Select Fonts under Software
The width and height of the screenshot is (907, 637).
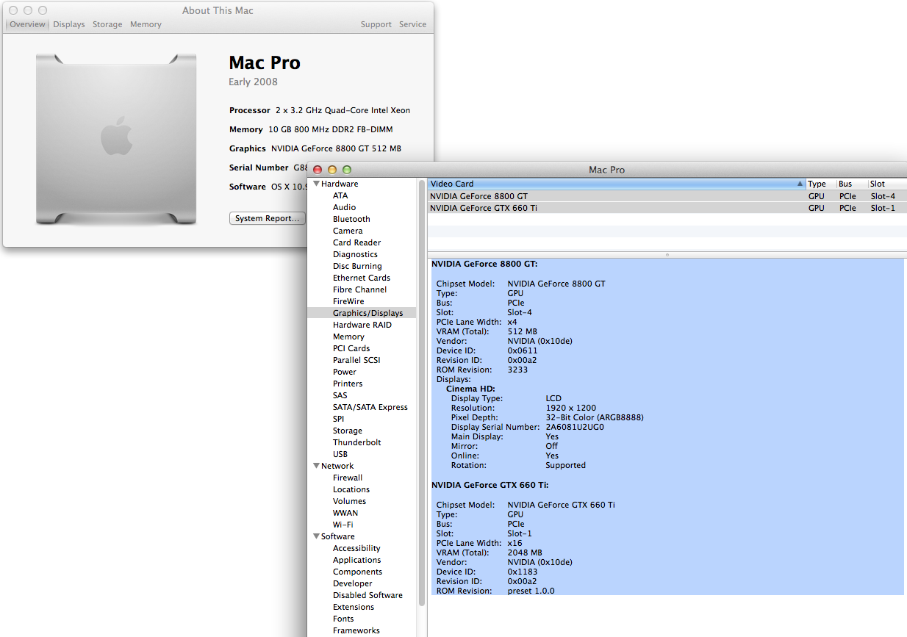pos(343,619)
